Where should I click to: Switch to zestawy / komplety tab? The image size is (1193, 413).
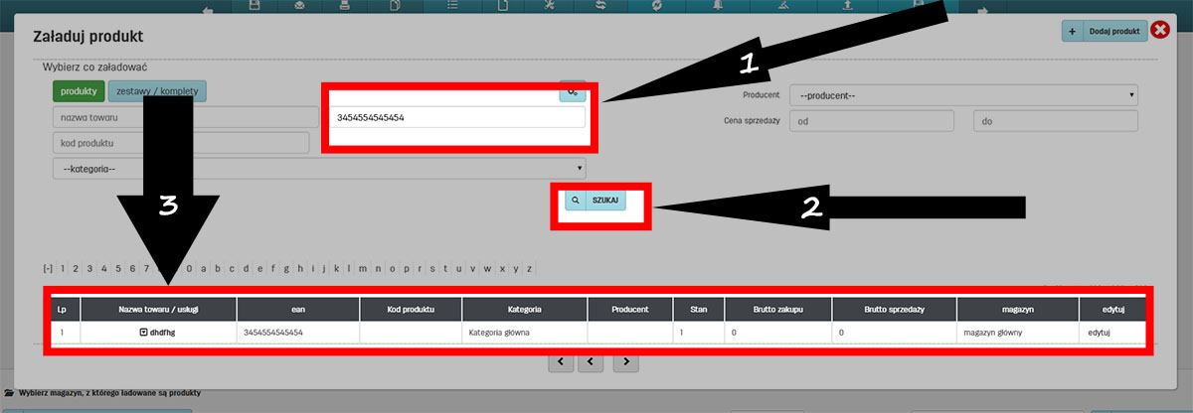click(157, 91)
